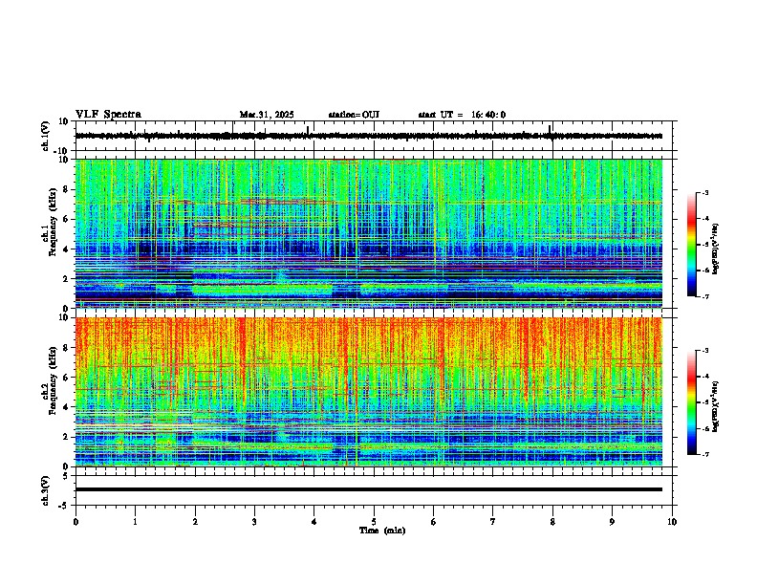Viewport: 757px width, 585px height.
Task: Click the "-7" bottom label of ch.1 color bar
Action: [x=704, y=296]
